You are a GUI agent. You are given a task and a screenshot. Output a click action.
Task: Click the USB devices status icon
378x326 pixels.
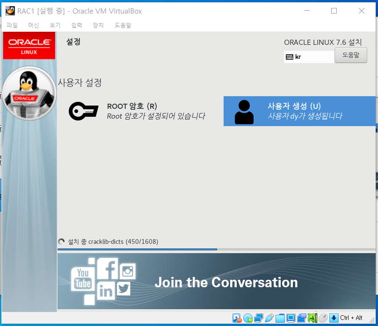point(269,318)
